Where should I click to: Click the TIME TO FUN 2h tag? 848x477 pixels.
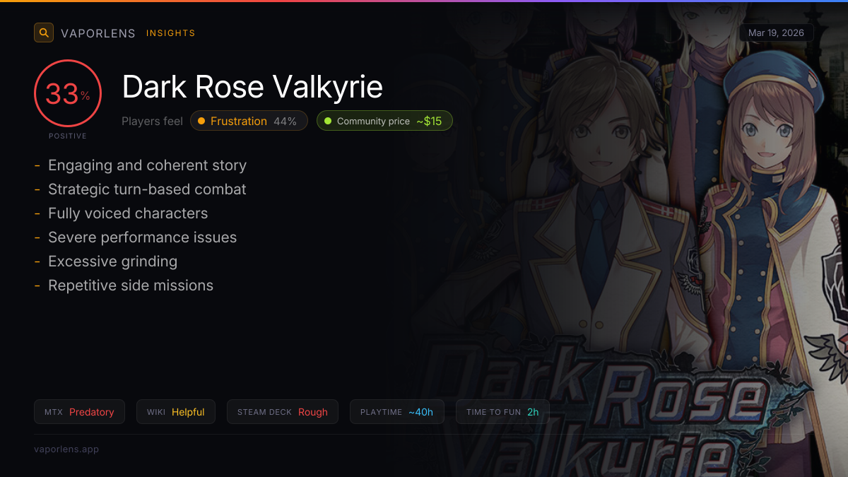coord(502,412)
